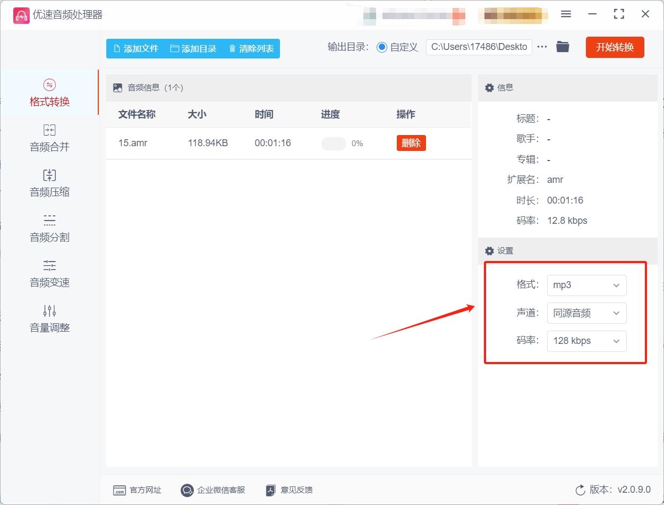Select the 音频分割 tool
The width and height of the screenshot is (664, 505).
tap(49, 229)
